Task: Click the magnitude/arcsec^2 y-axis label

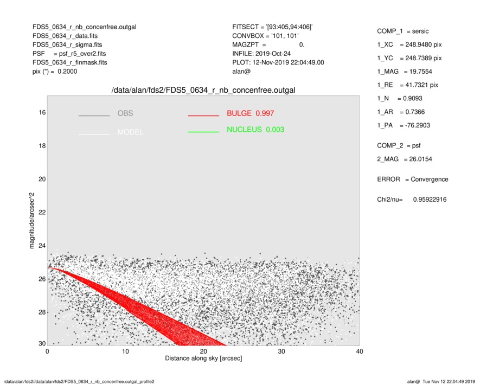Action: click(x=31, y=221)
